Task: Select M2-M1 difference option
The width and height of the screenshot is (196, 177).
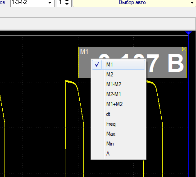Action: tap(119, 94)
